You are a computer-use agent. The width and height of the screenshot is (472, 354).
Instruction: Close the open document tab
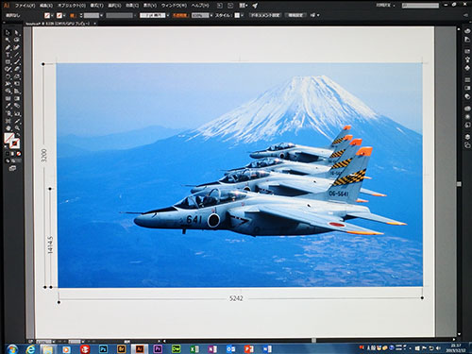point(94,24)
